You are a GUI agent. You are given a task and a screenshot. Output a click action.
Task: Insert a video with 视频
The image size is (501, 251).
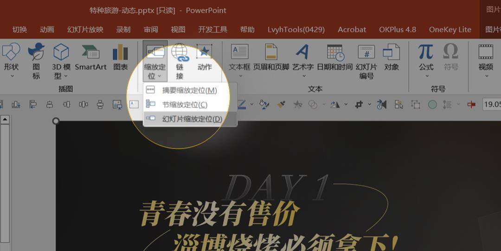pyautogui.click(x=486, y=61)
